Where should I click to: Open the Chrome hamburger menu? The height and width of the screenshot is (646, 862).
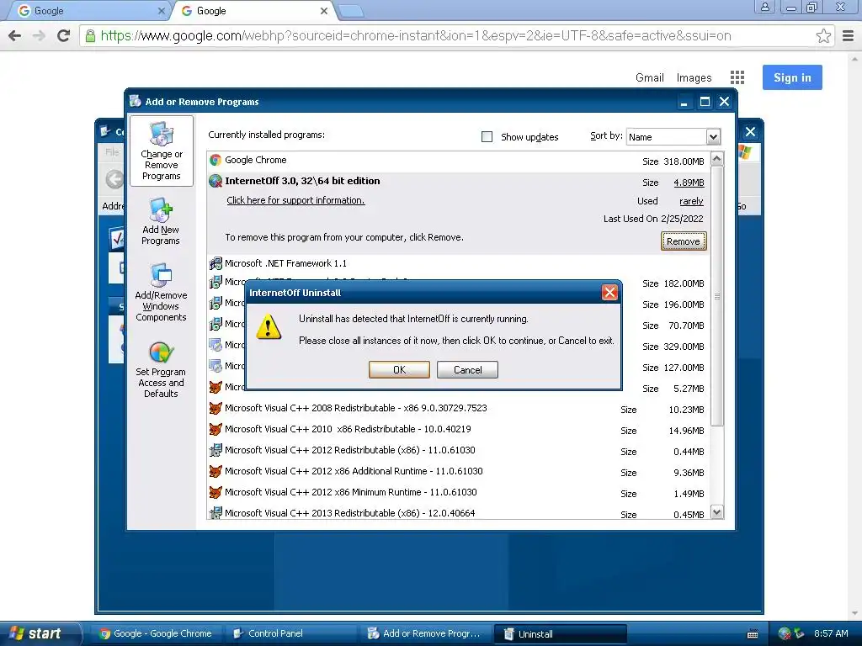(849, 35)
